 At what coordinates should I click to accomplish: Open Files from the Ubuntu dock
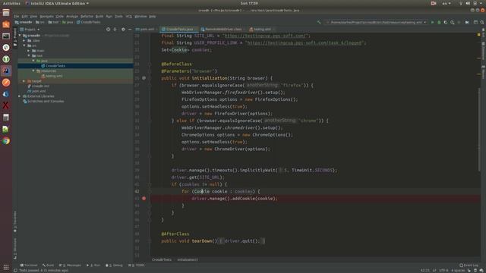tap(6, 13)
